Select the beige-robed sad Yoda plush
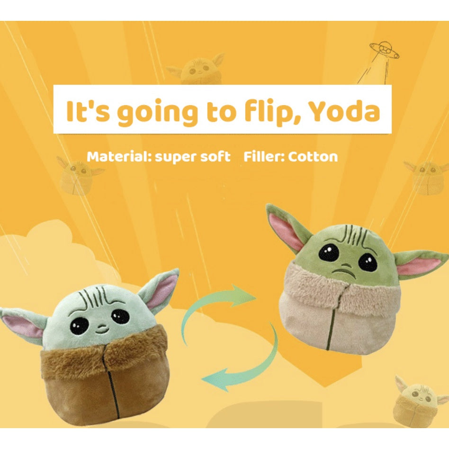This screenshot has width=449, height=449. tap(354, 279)
